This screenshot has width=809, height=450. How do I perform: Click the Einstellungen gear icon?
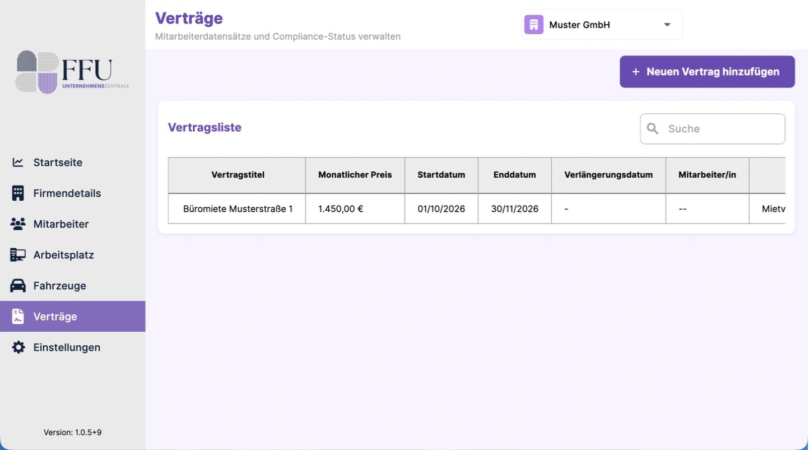[x=18, y=347]
